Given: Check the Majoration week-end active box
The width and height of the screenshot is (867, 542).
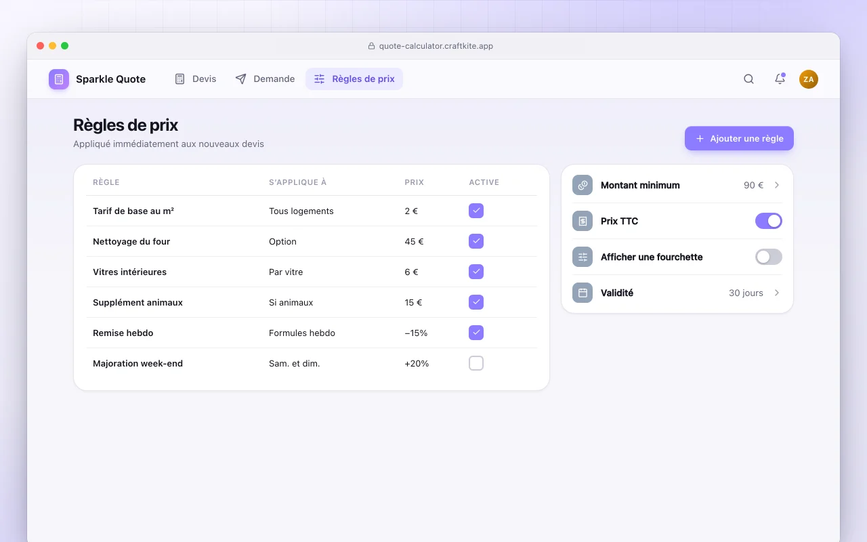Looking at the screenshot, I should tap(476, 363).
